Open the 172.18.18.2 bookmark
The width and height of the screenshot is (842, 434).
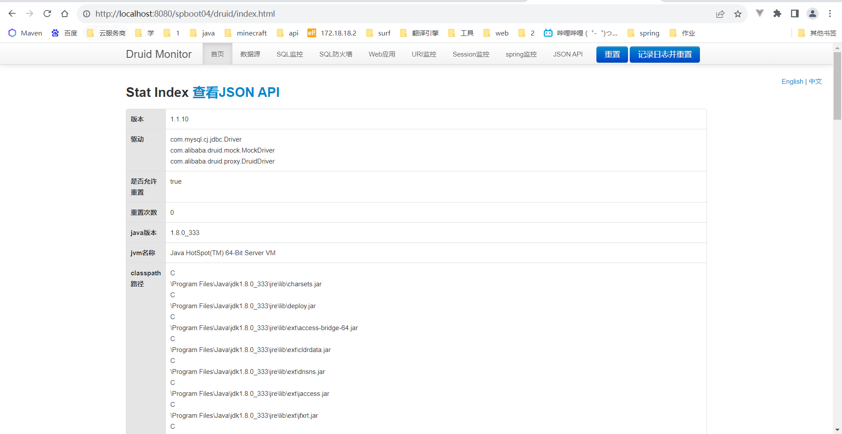click(x=332, y=33)
